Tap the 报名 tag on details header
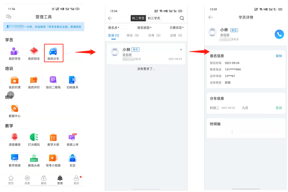The image size is (288, 192). 234,30
